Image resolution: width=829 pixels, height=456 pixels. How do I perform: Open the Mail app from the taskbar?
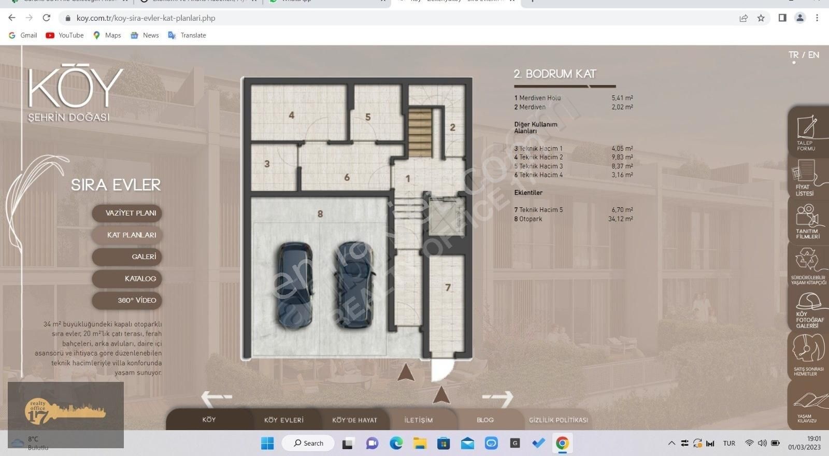467,443
